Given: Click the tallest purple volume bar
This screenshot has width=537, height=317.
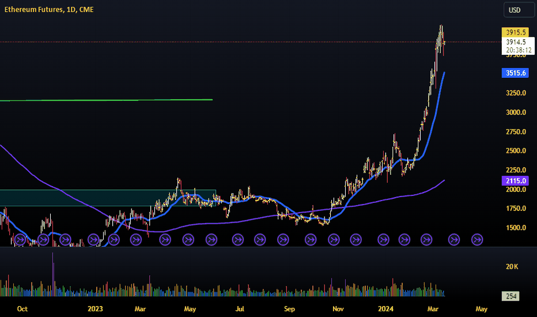Looking at the screenshot, I should pyautogui.click(x=53, y=274).
